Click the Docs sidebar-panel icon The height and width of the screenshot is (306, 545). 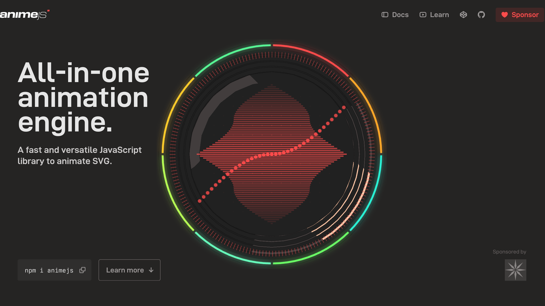pyautogui.click(x=385, y=15)
